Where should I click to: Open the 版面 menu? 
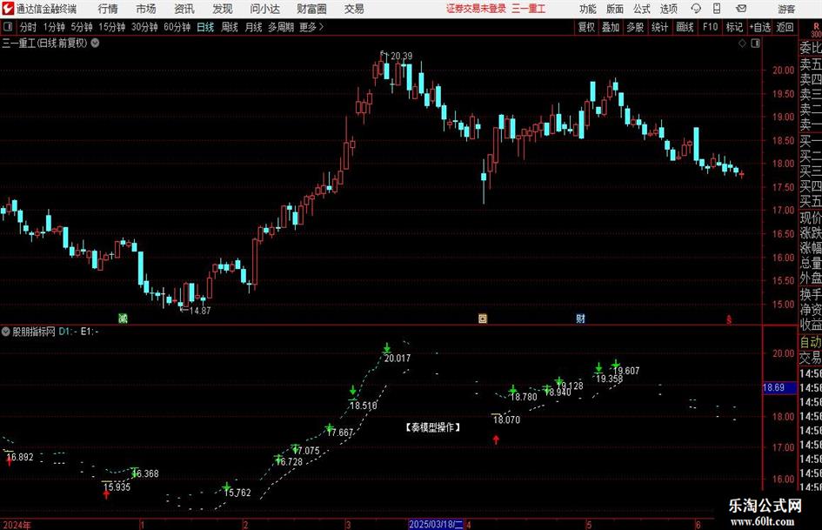614,9
